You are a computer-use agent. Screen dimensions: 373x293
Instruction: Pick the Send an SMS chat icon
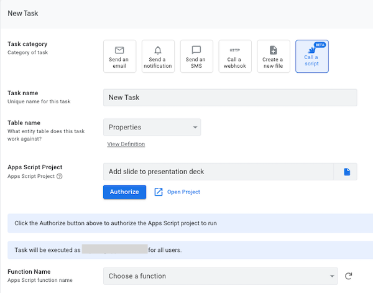pos(196,50)
